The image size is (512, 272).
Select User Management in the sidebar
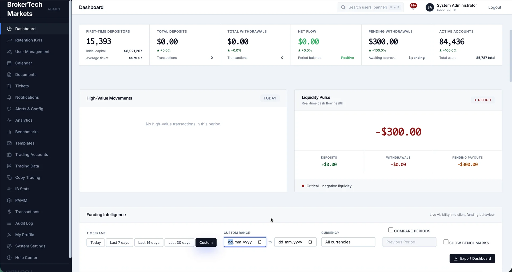coord(32,51)
